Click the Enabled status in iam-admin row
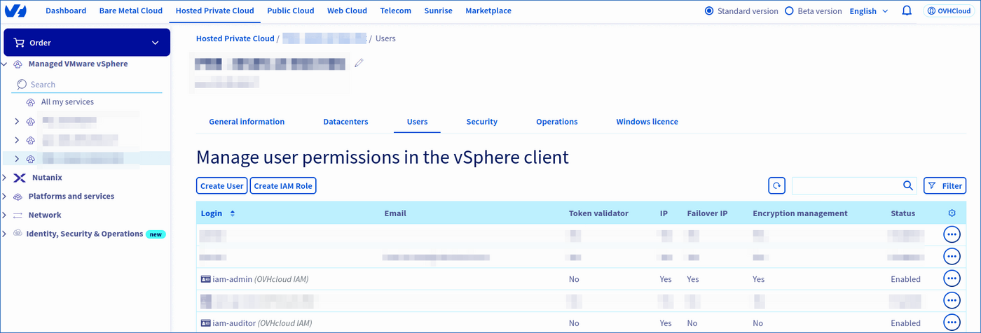The height and width of the screenshot is (333, 981). (x=905, y=279)
